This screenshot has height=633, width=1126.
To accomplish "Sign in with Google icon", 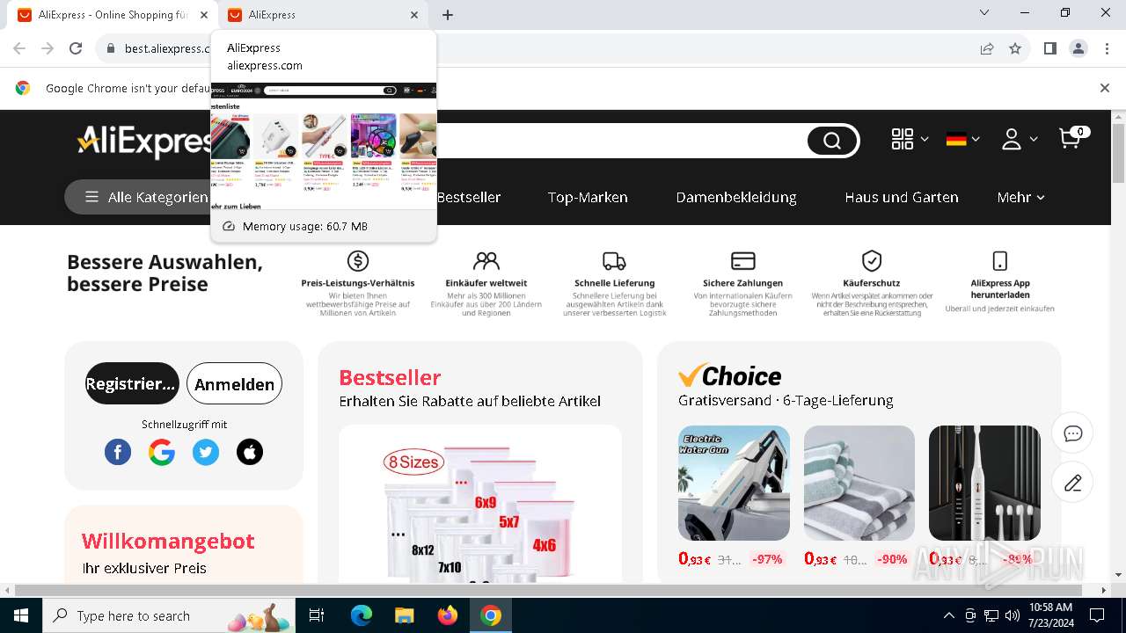I will (162, 452).
